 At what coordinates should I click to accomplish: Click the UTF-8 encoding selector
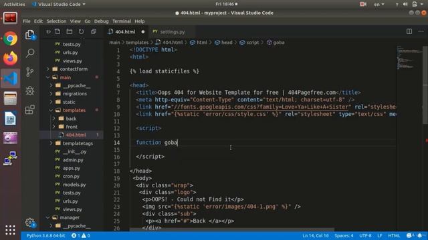tap(365, 235)
